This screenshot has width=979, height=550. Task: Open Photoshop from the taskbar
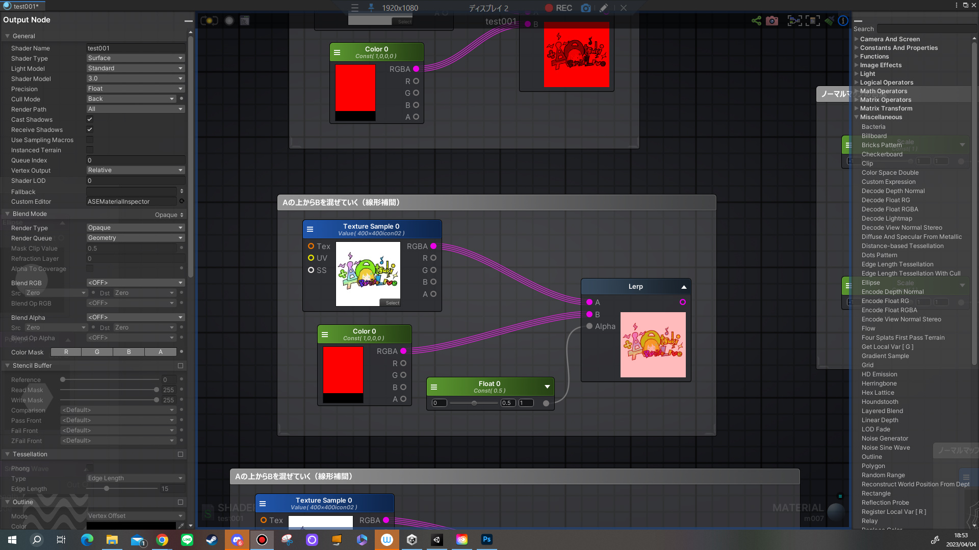point(486,539)
